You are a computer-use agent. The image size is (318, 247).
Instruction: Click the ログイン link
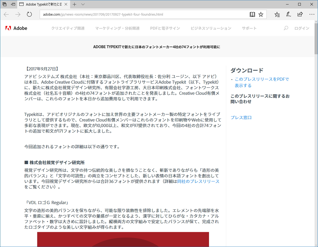[302, 28]
